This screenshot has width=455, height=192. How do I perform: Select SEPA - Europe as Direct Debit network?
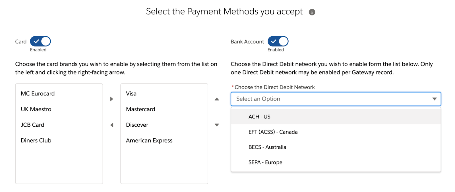[265, 162]
